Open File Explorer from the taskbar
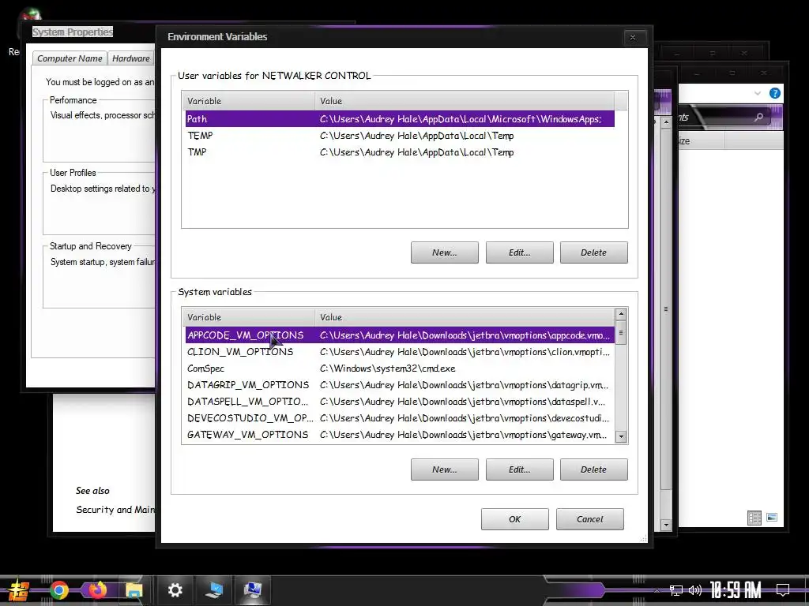809x606 pixels. [134, 590]
